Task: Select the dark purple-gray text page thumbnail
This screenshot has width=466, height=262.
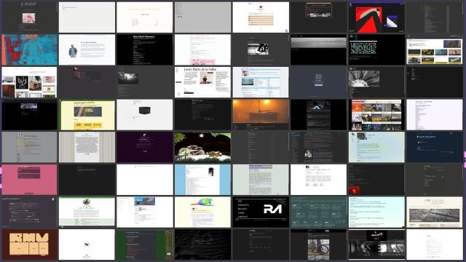Action: (29, 212)
